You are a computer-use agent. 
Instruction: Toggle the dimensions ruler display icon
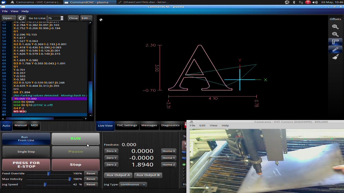click(335, 42)
